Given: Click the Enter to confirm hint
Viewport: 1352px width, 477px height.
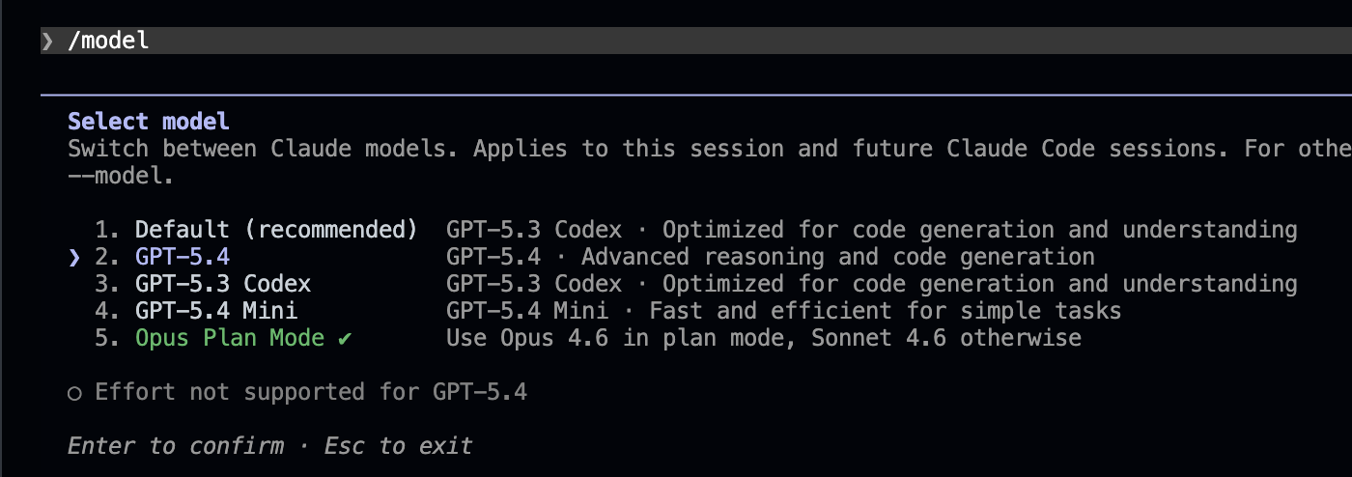Looking at the screenshot, I should (176, 446).
